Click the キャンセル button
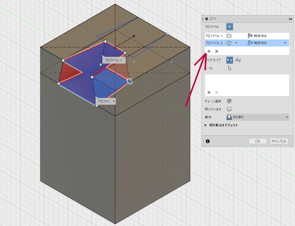 click(x=279, y=141)
